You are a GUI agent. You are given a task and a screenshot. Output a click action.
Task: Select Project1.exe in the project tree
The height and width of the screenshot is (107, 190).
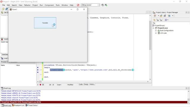click(x=163, y=28)
